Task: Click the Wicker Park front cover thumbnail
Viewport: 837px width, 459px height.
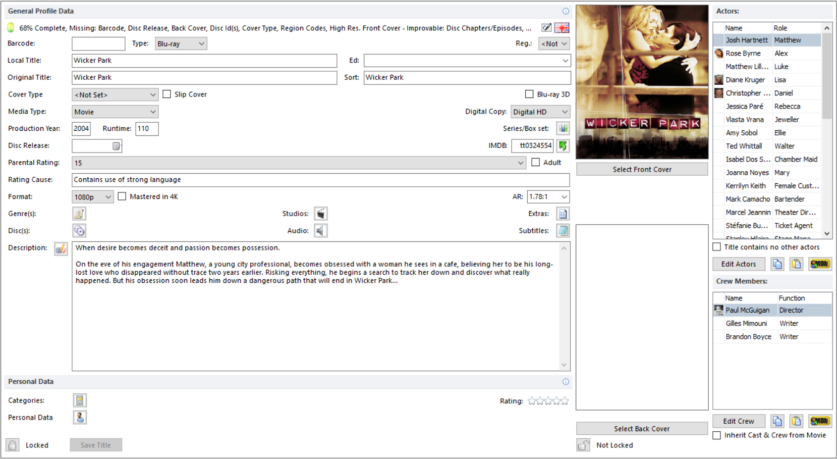Action: 642,82
